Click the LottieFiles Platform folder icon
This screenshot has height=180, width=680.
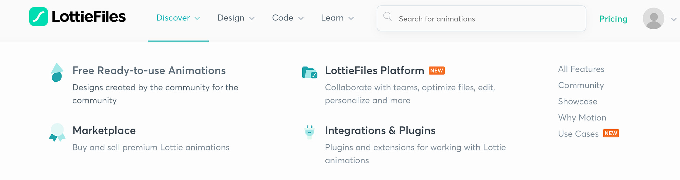(x=309, y=72)
